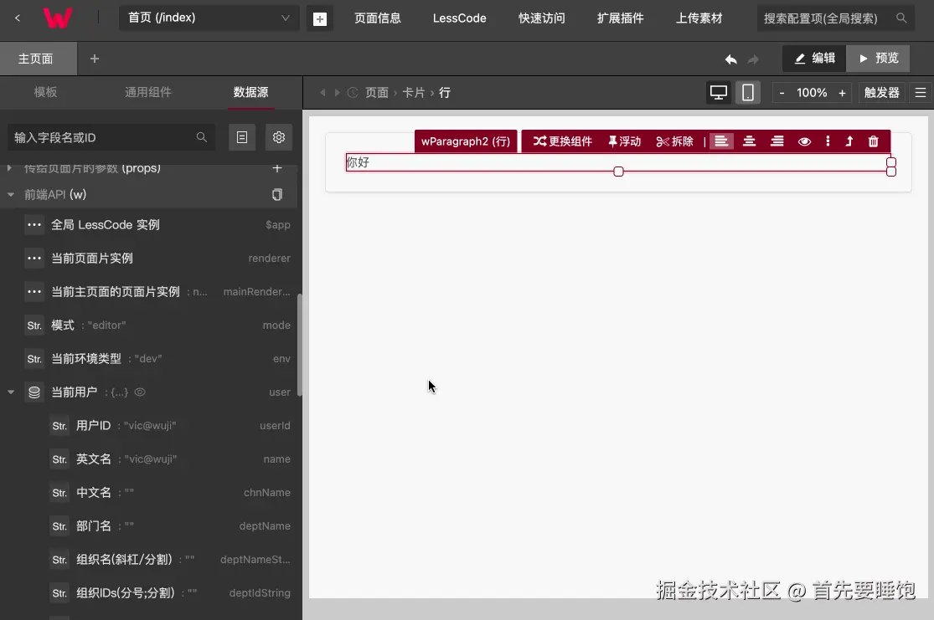
Task: Open the 触发器 panel
Action: [x=881, y=93]
